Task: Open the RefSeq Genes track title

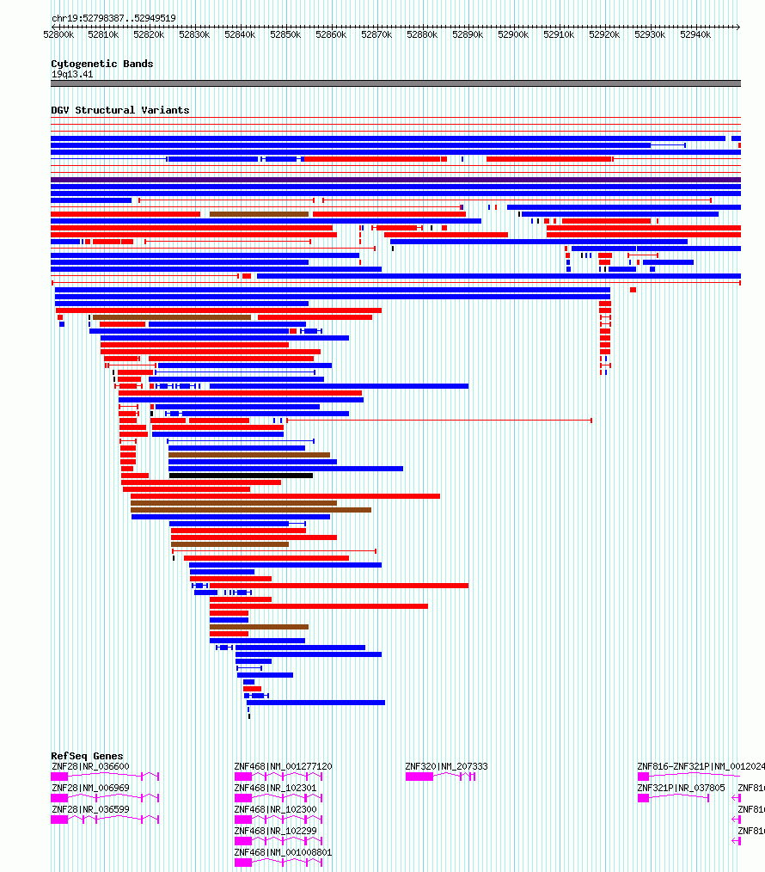Action: click(x=88, y=756)
